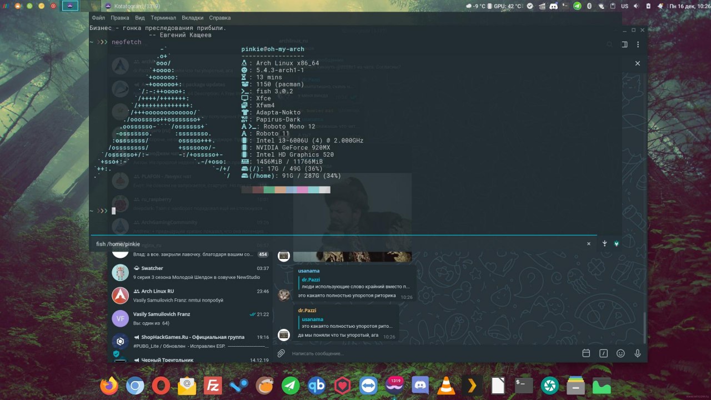Open the Вид menu in terminal
The width and height of the screenshot is (711, 400).
click(x=140, y=18)
